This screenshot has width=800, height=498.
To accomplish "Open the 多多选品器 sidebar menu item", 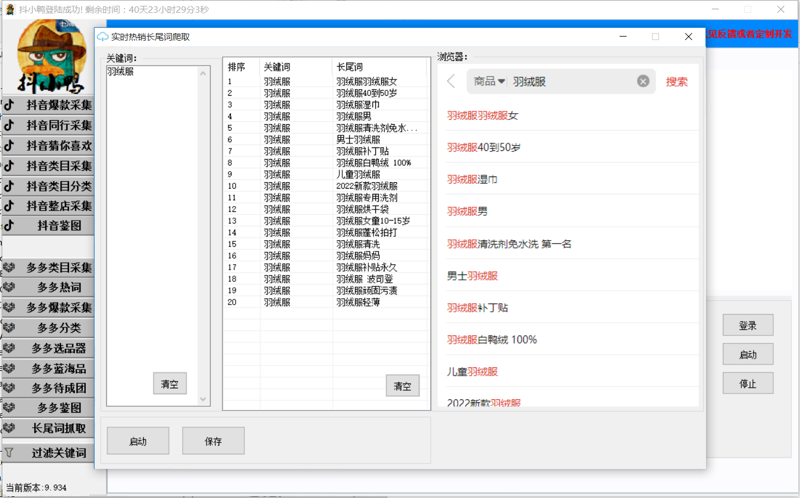I will pos(59,348).
